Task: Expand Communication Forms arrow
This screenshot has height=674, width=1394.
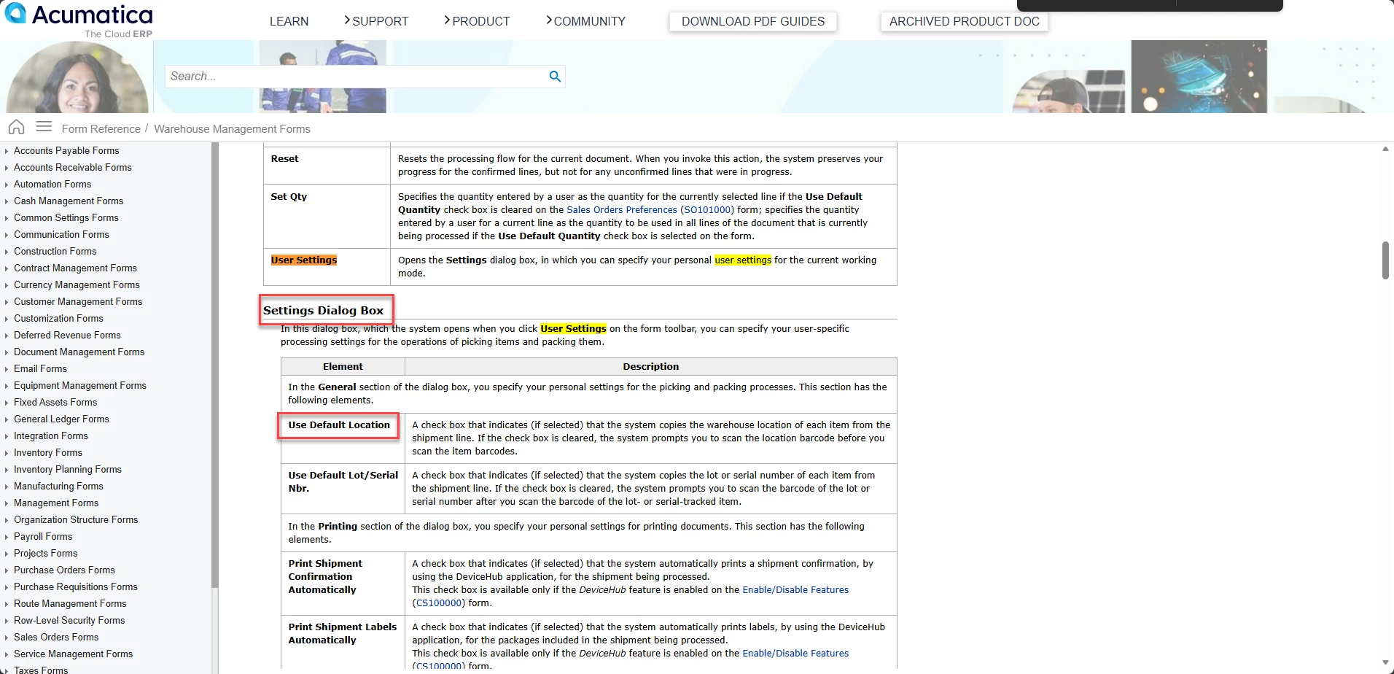Action: [x=7, y=235]
